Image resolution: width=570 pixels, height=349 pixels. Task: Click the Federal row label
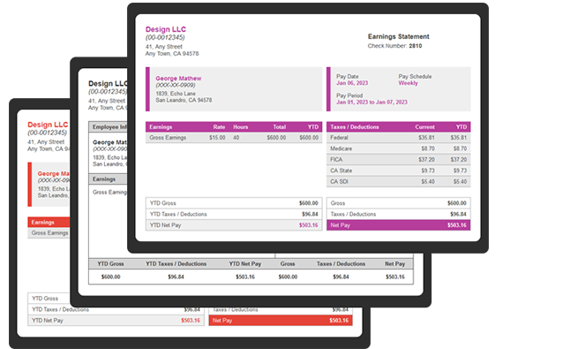(339, 138)
